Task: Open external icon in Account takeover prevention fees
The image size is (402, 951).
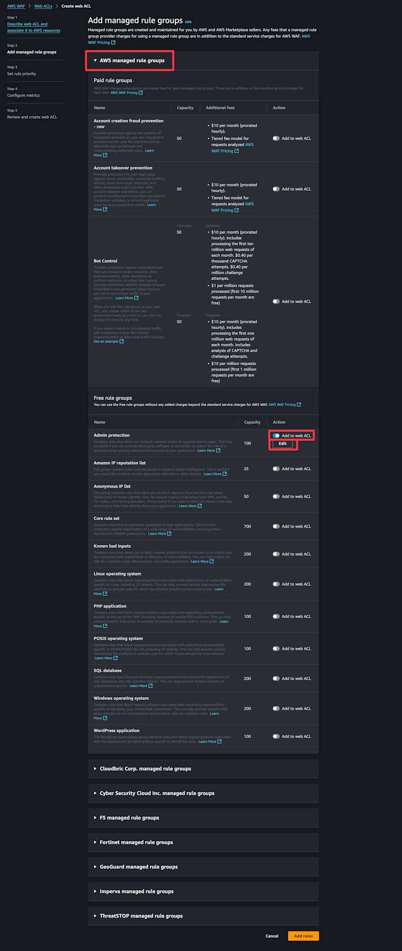Action: point(237,210)
